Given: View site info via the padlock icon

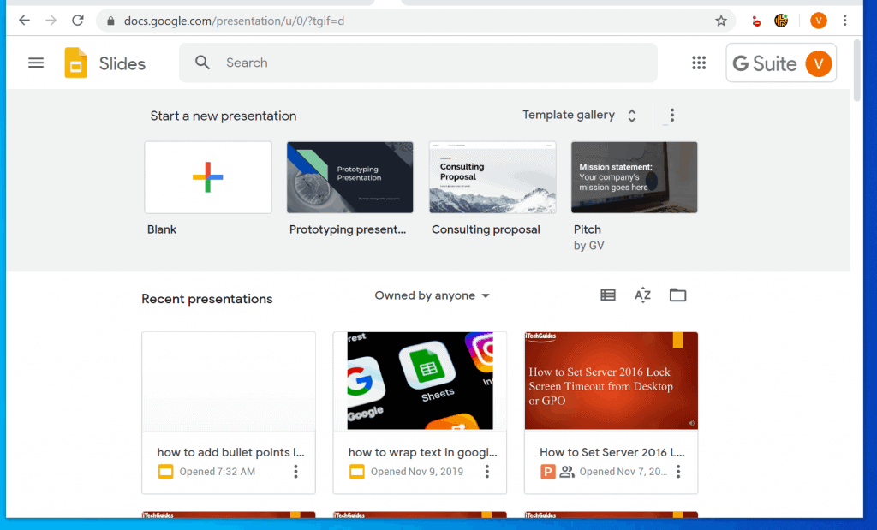Looking at the screenshot, I should tap(110, 21).
